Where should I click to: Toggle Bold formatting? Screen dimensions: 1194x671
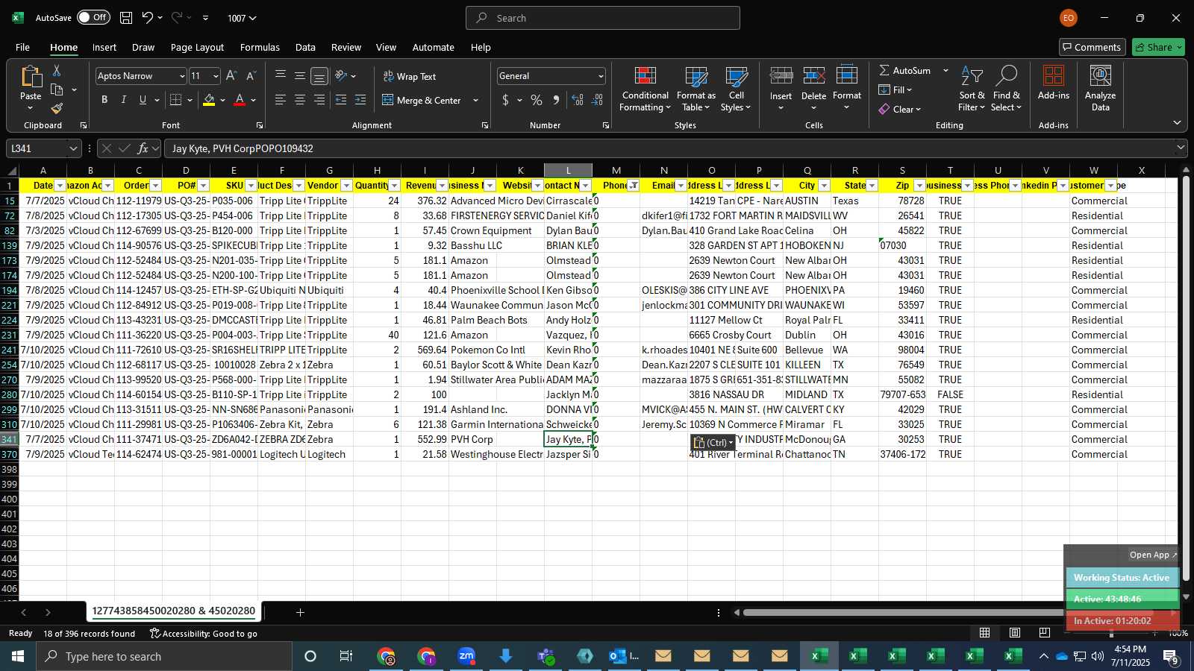point(104,100)
